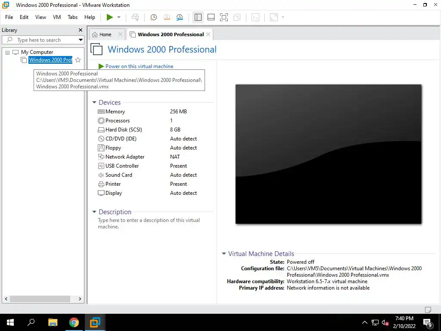The image size is (441, 331).
Task: Open the Edit menu
Action: (x=24, y=17)
